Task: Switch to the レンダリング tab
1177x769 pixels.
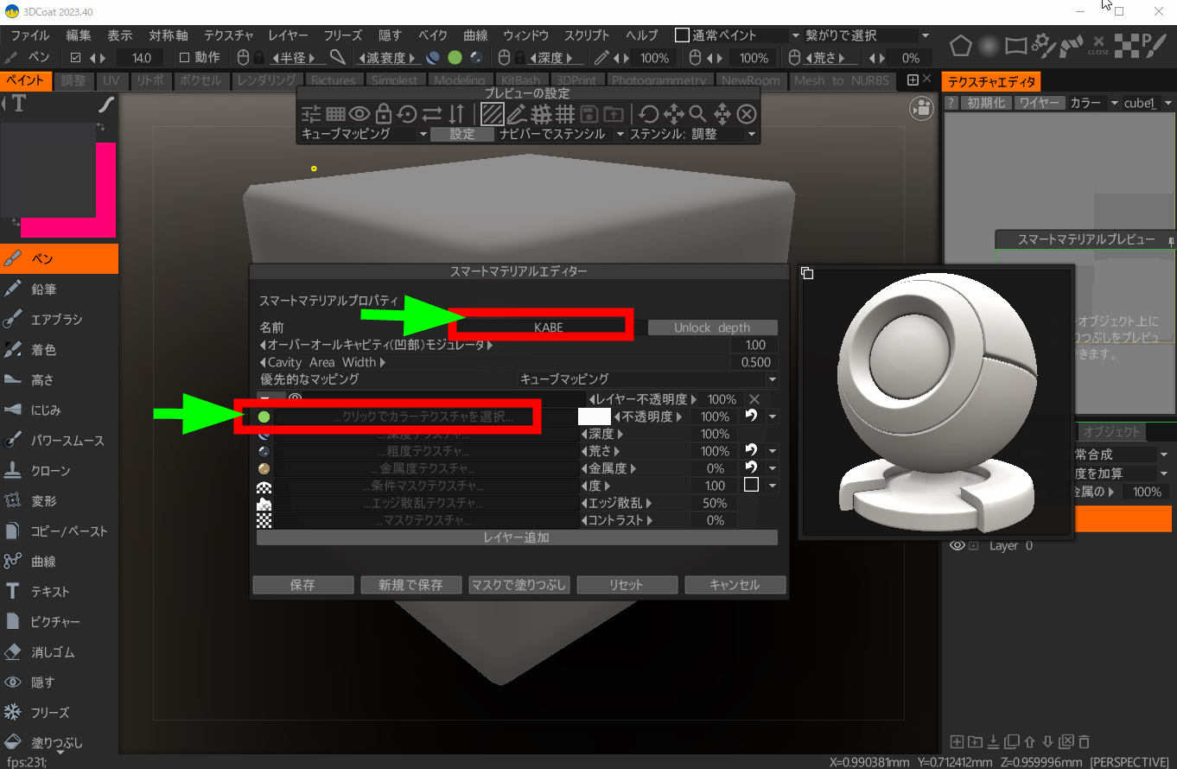Action: point(267,80)
